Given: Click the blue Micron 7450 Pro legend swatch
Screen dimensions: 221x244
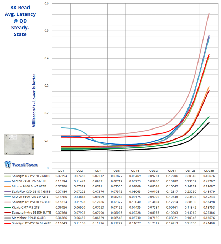Looking at the screenshot, I should [7, 181].
